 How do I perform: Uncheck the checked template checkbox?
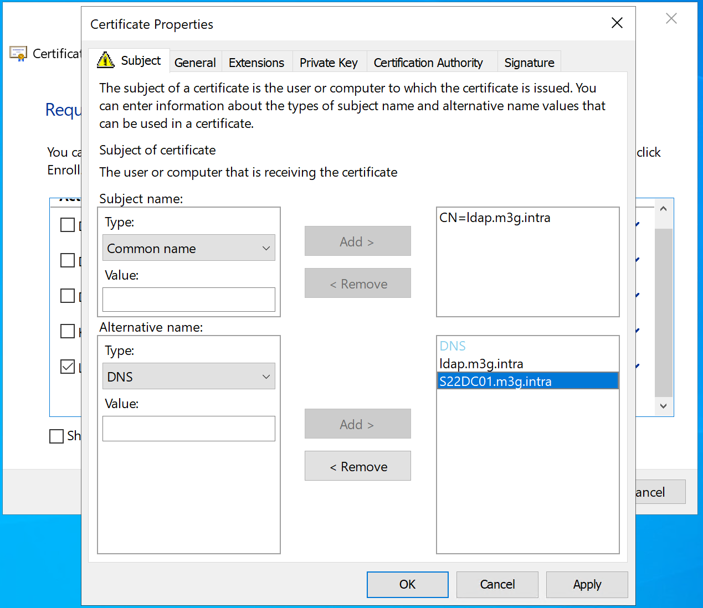(x=68, y=367)
